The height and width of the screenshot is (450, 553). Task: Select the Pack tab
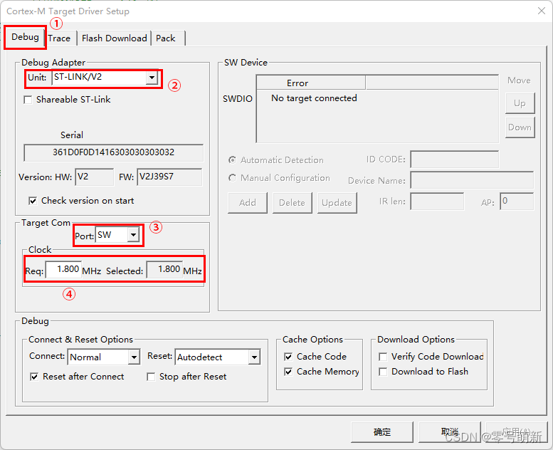165,38
